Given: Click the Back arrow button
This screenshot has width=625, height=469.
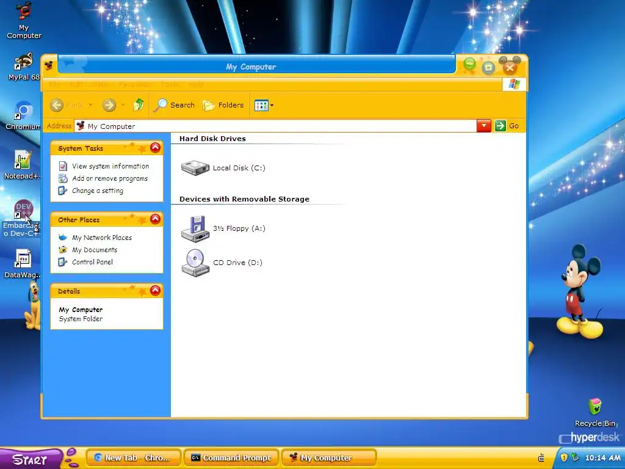Looking at the screenshot, I should [57, 105].
